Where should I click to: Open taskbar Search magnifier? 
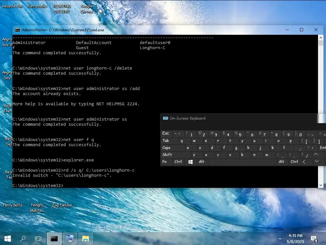pyautogui.click(x=23, y=239)
